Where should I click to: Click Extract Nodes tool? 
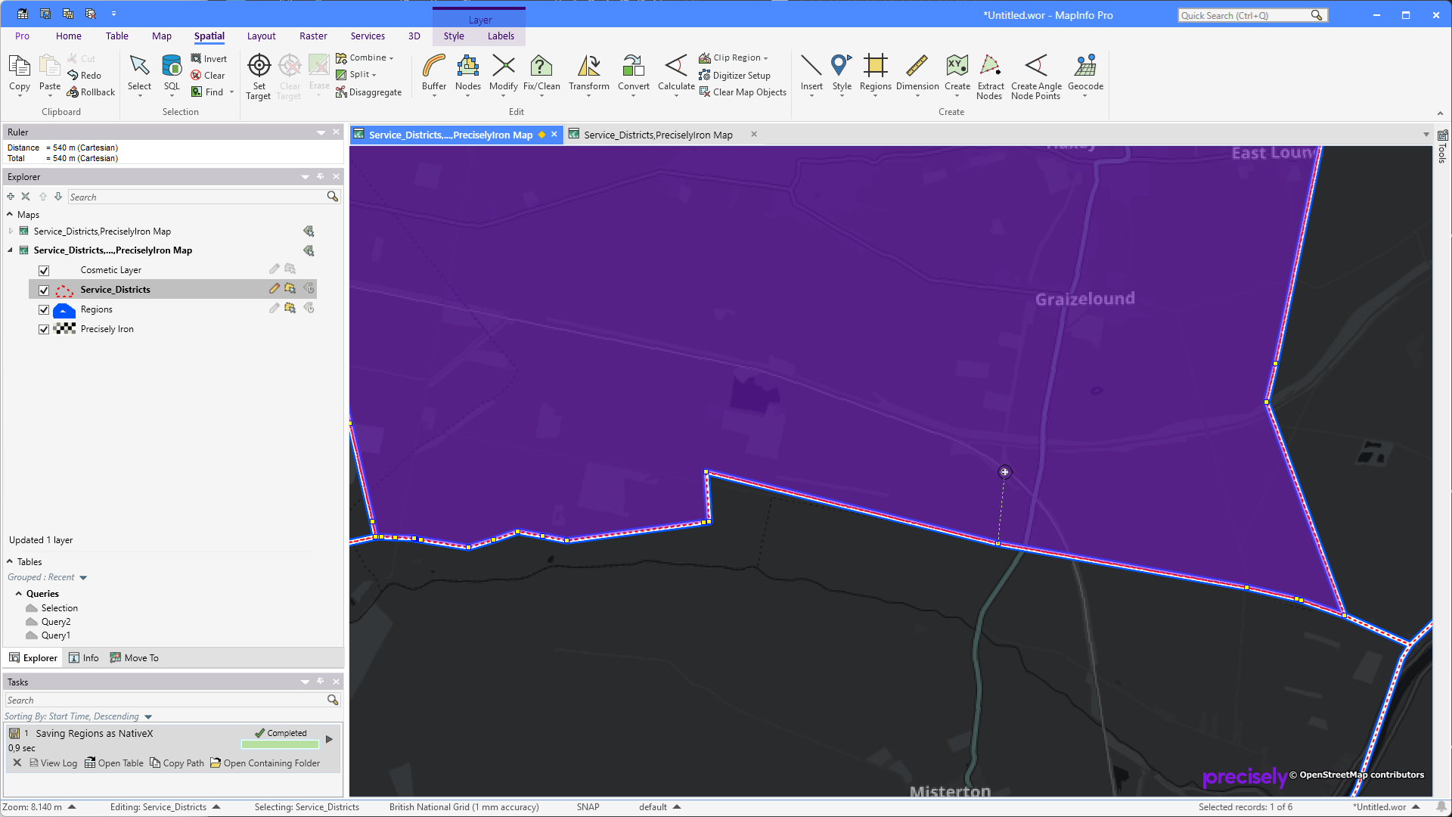pyautogui.click(x=990, y=77)
